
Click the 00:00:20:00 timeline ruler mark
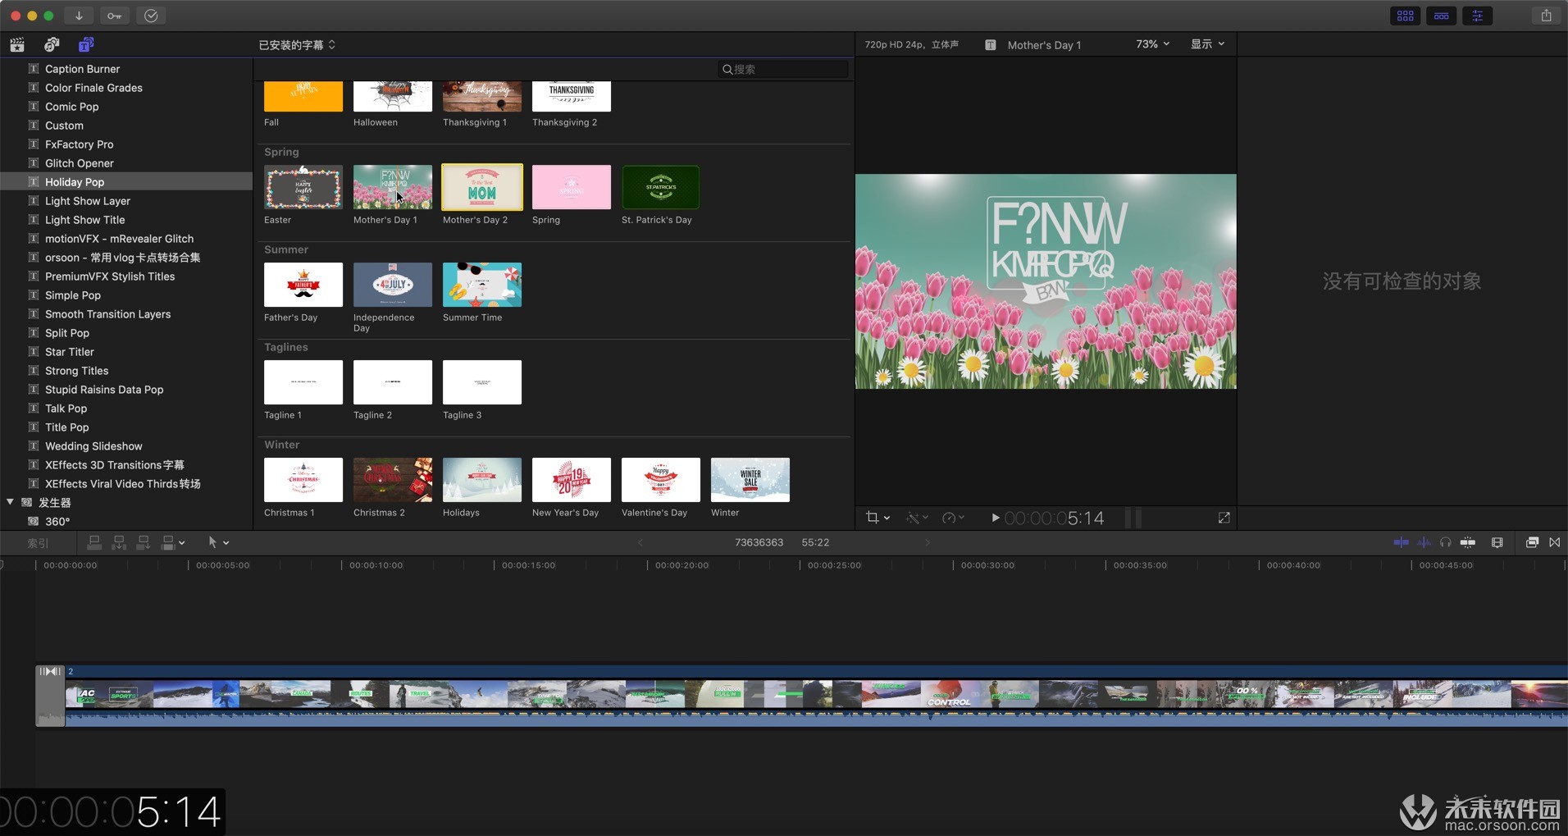coord(680,565)
